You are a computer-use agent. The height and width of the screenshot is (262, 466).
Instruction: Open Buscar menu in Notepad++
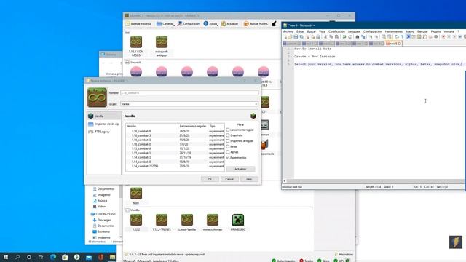pyautogui.click(x=311, y=31)
